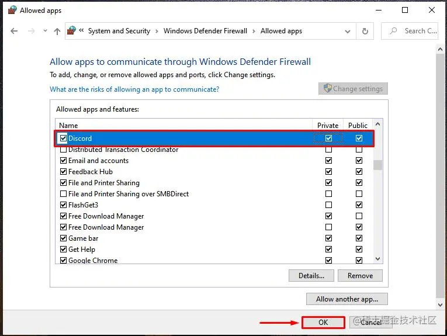Image resolution: width=447 pixels, height=336 pixels.
Task: Toggle File and Printer Sharing Public checkbox
Action: (359, 183)
